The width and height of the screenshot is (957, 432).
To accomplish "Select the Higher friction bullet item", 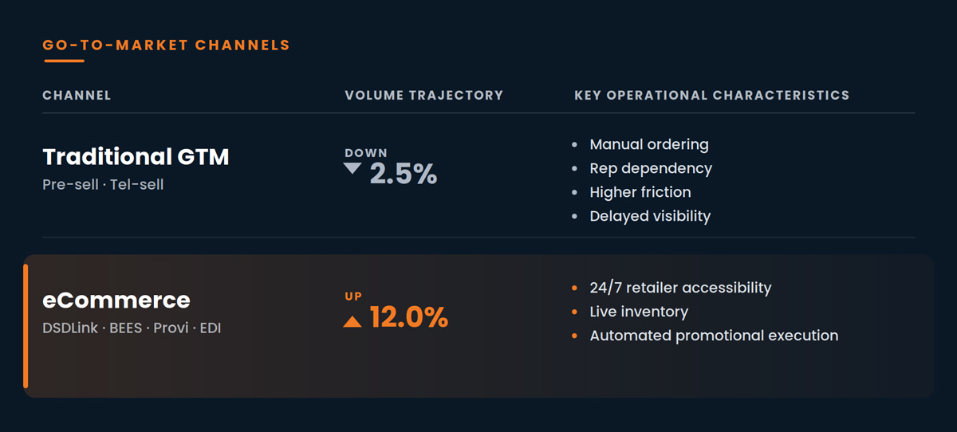I will (x=640, y=192).
